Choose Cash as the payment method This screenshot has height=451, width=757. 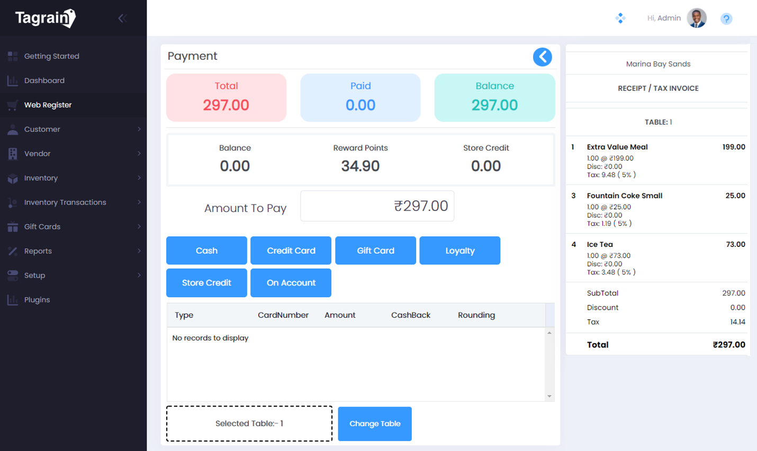206,250
